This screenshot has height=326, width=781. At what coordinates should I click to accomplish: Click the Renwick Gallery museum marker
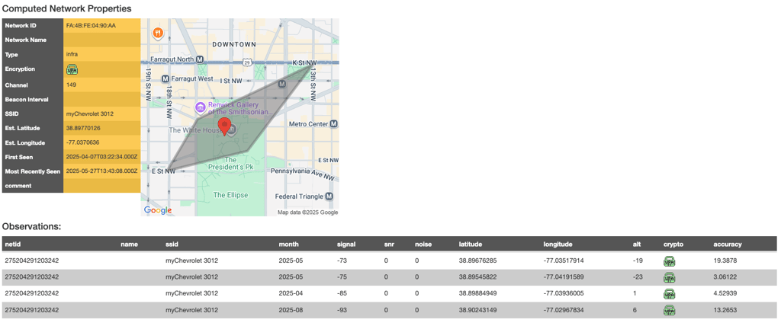[200, 107]
